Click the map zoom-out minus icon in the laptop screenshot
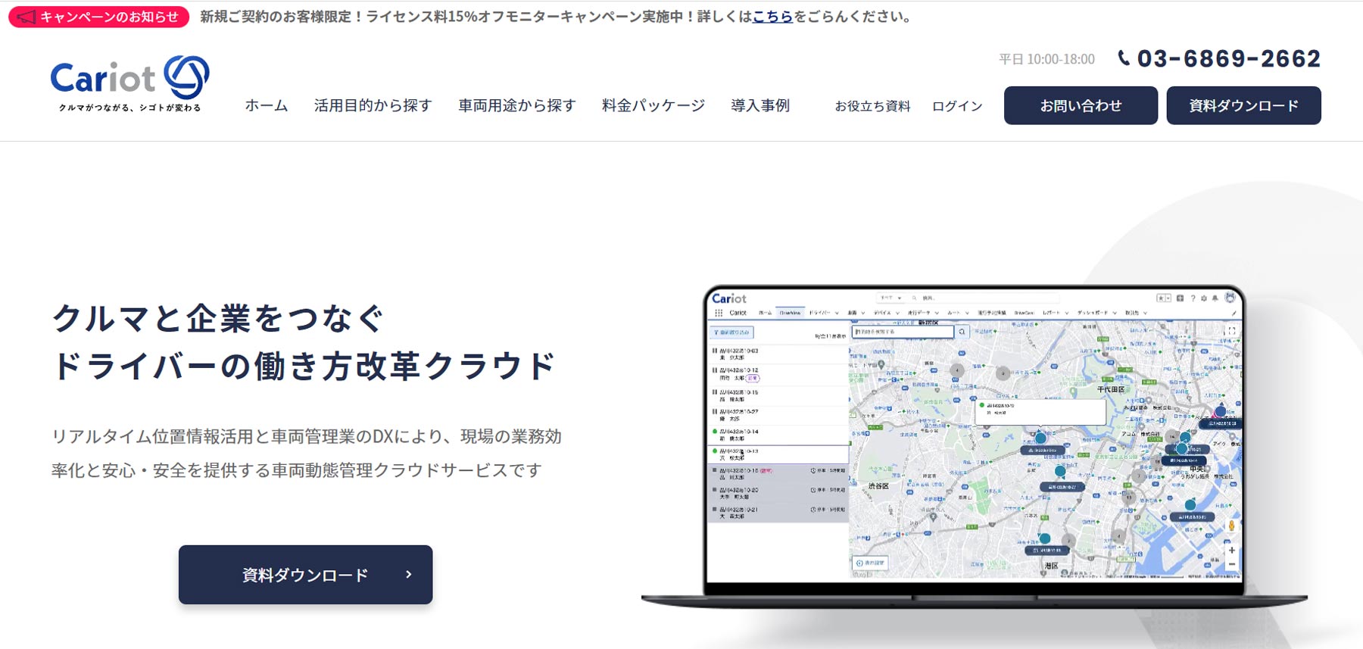The height and width of the screenshot is (649, 1363). tap(1231, 564)
